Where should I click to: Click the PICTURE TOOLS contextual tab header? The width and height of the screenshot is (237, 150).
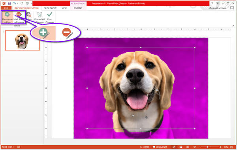78,3
